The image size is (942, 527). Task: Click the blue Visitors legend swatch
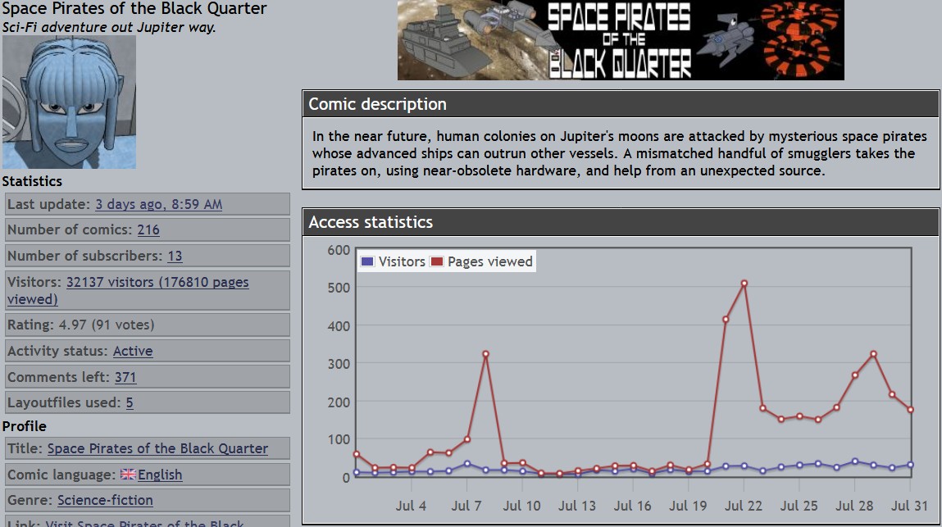[367, 261]
